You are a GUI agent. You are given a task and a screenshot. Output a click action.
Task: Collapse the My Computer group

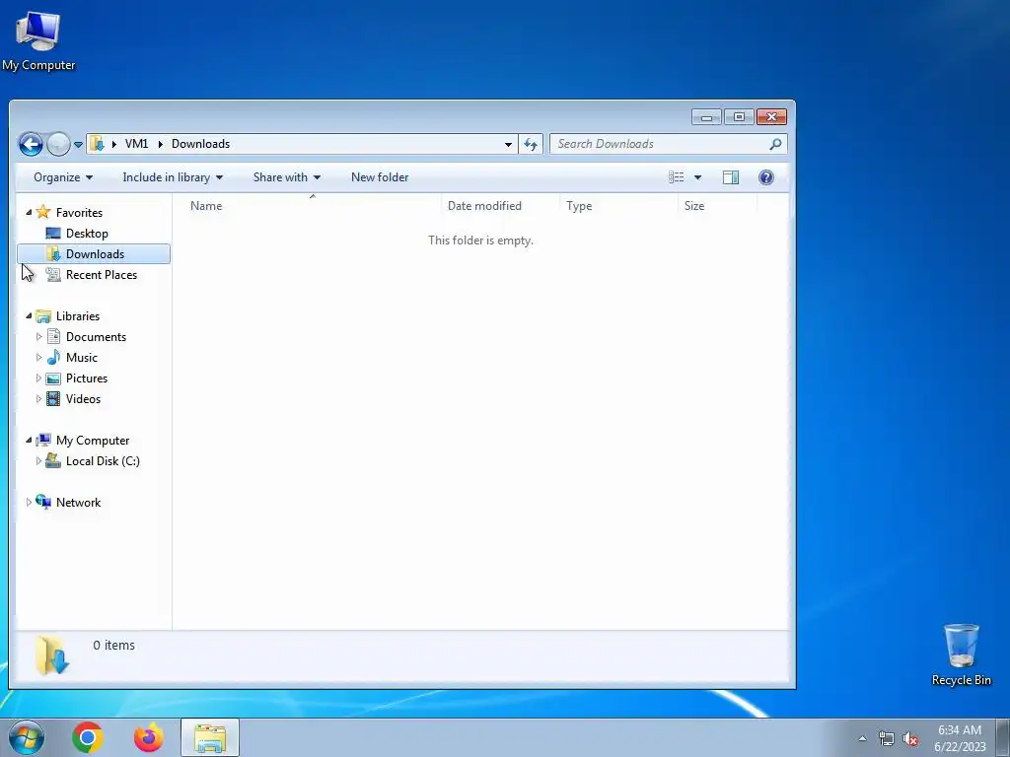point(29,441)
